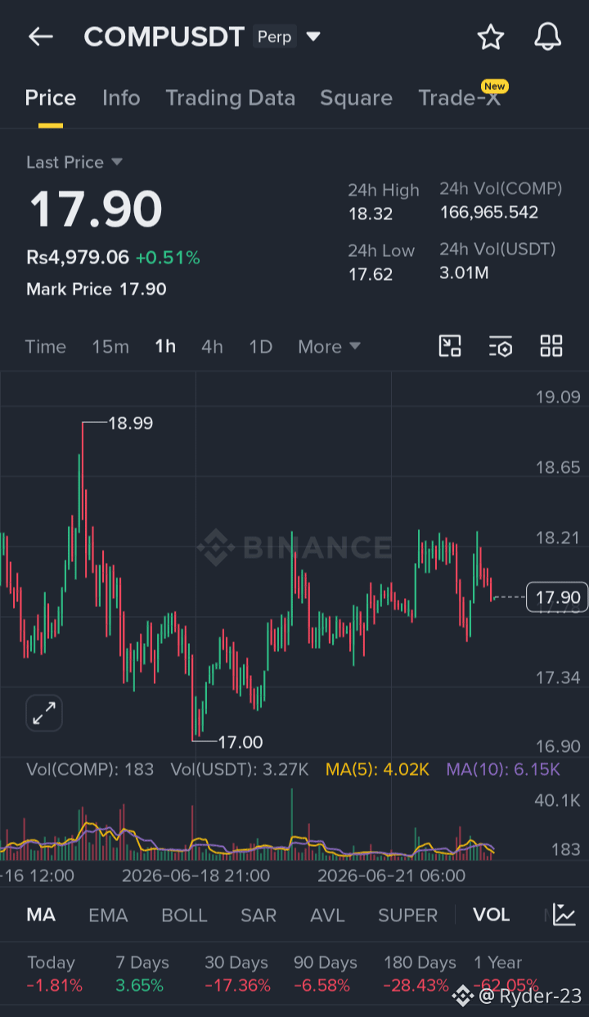Toggle the SAR indicator
Screen dimensions: 589x1017
tap(259, 915)
